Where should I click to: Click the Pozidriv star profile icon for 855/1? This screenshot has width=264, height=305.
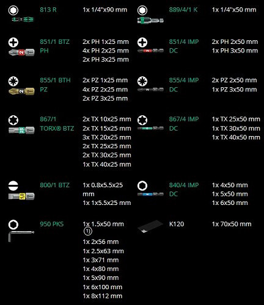(13, 81)
